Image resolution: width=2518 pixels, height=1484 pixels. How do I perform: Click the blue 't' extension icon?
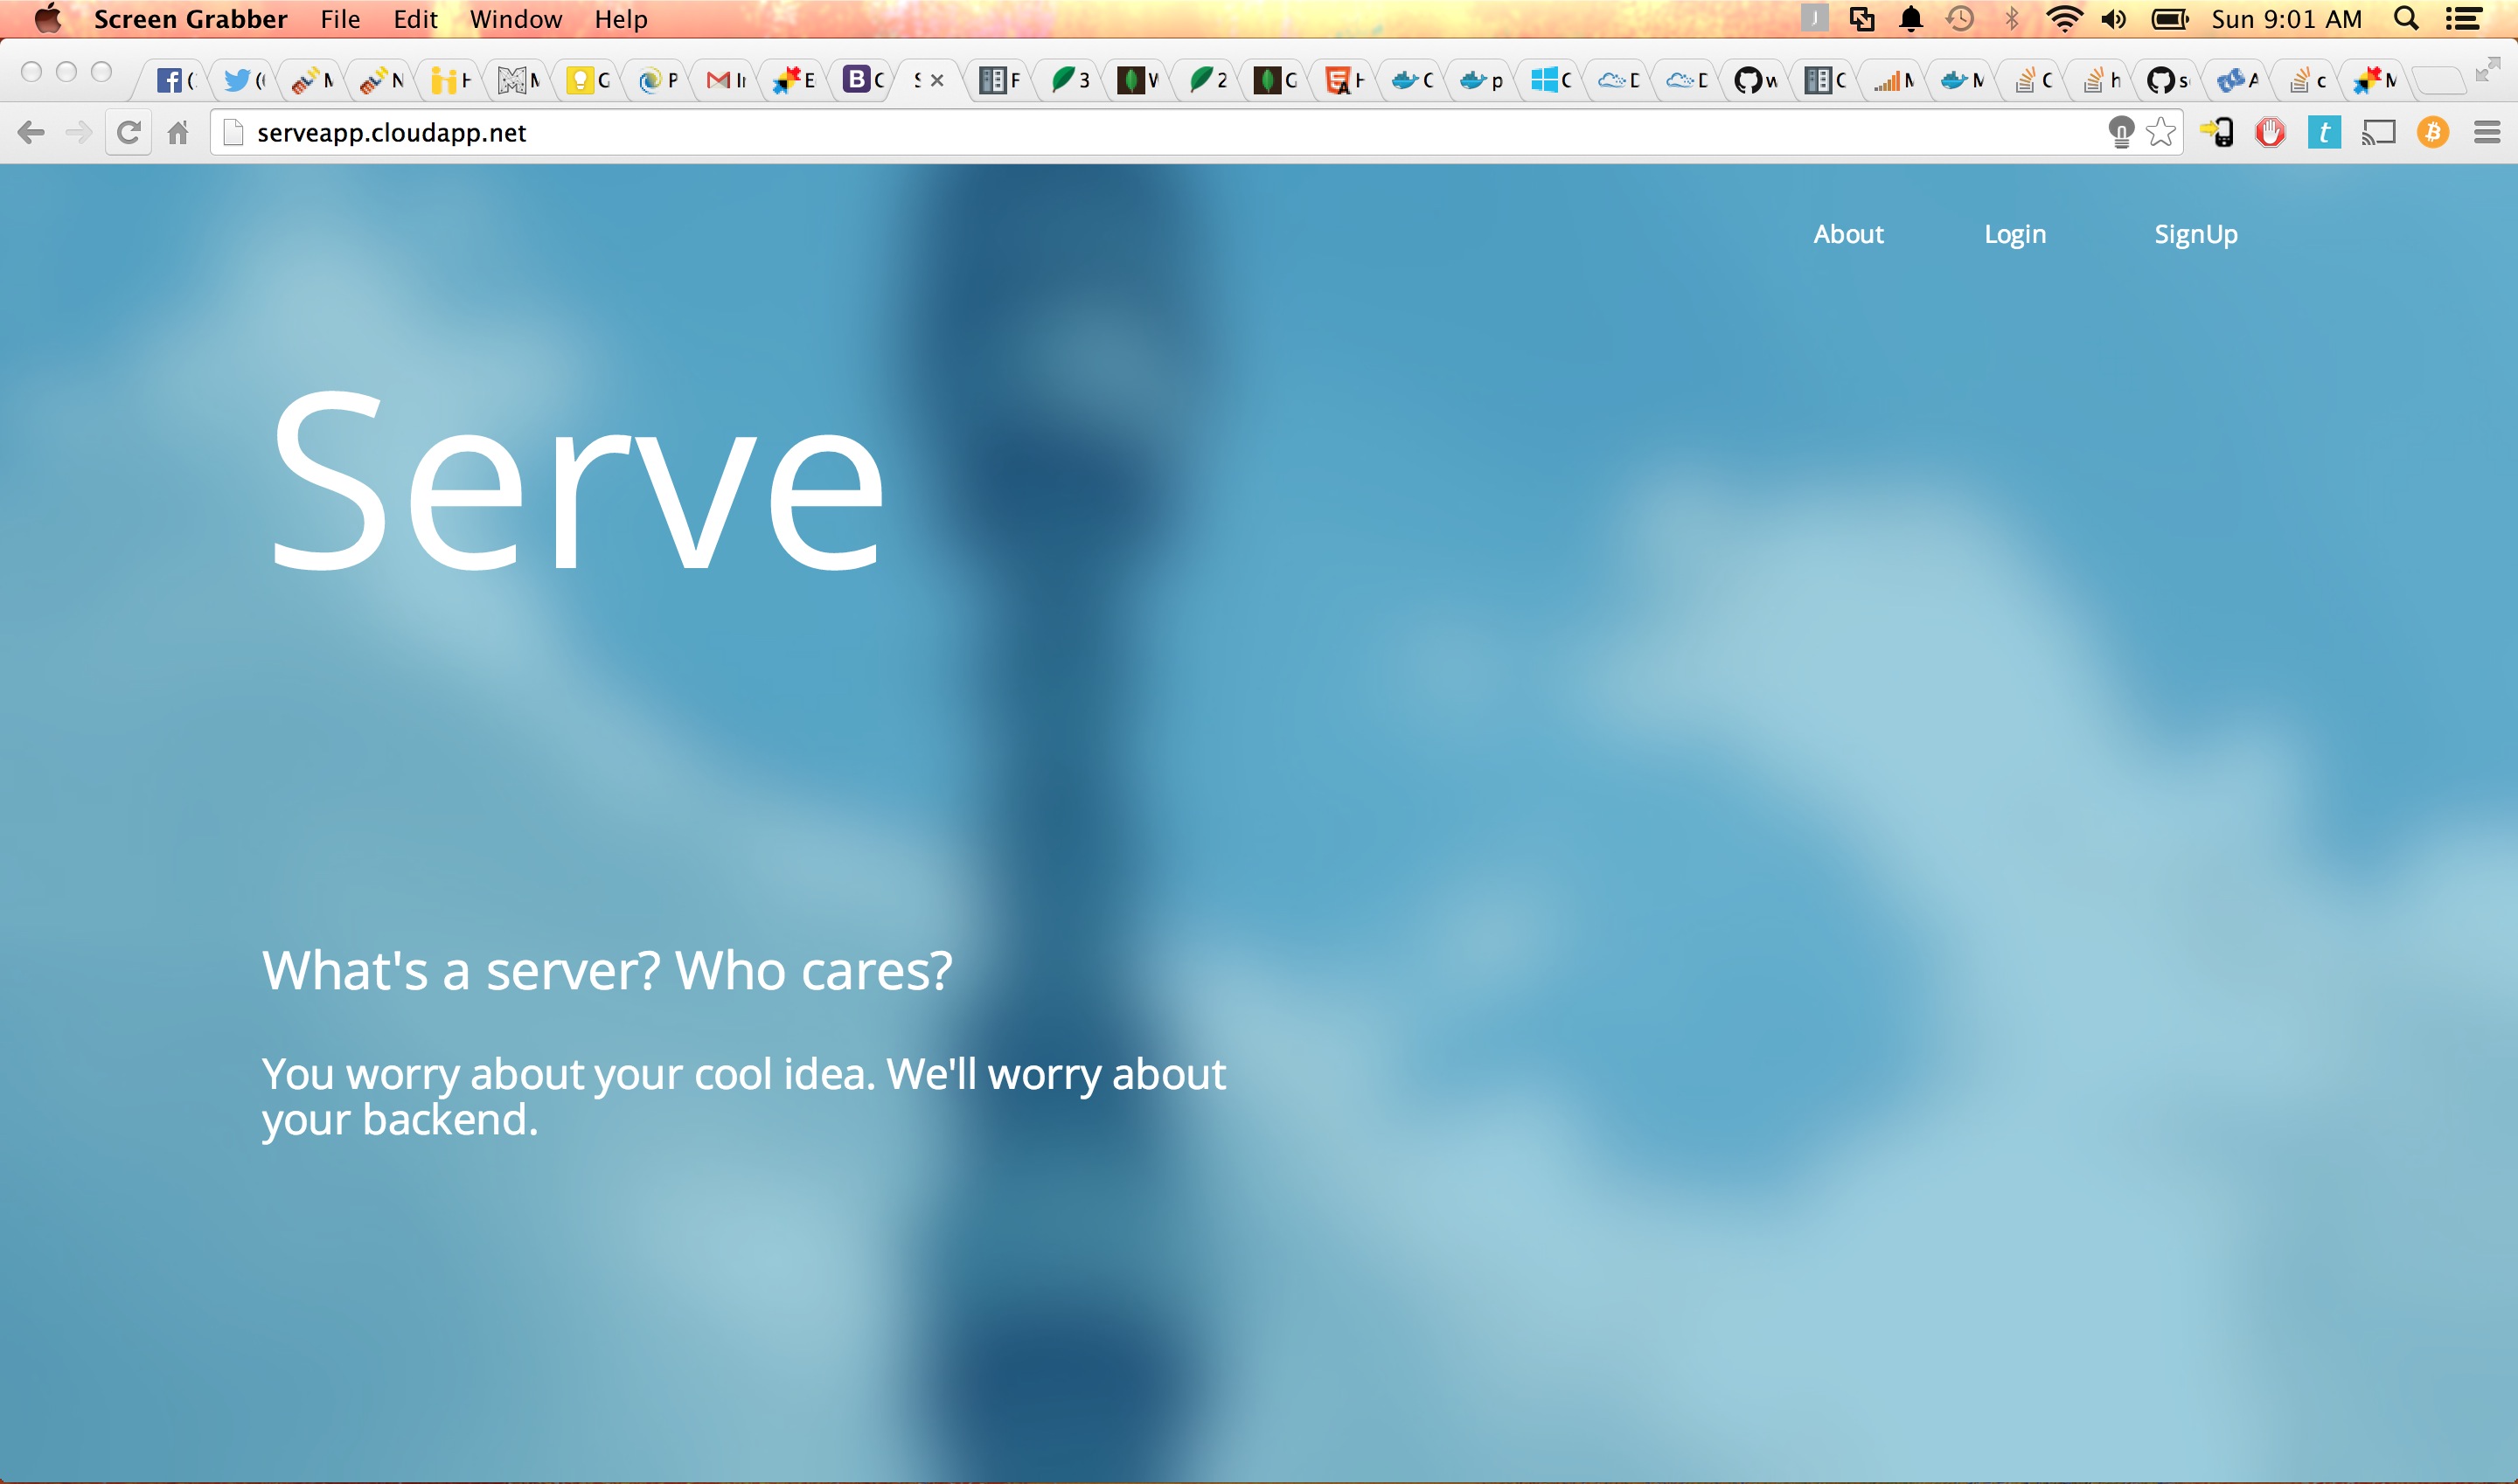2324,132
